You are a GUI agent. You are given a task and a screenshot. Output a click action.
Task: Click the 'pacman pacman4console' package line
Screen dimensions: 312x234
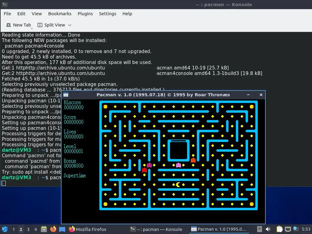tap(34, 46)
